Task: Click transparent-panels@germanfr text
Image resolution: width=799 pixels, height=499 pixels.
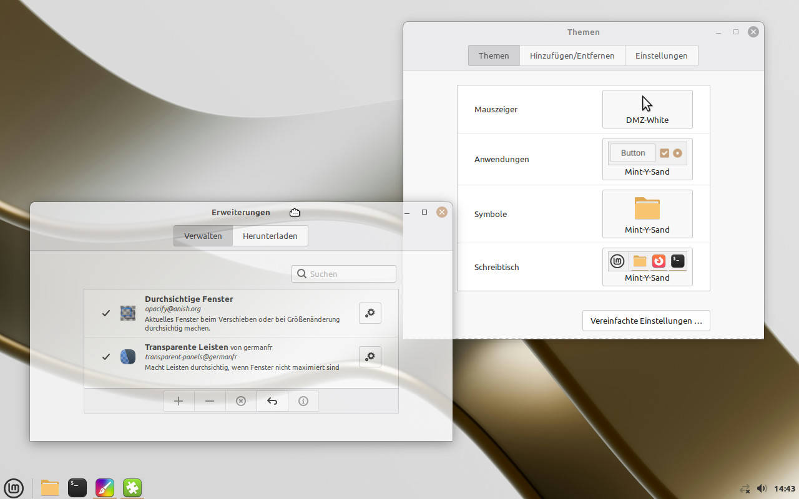Action: (x=191, y=357)
